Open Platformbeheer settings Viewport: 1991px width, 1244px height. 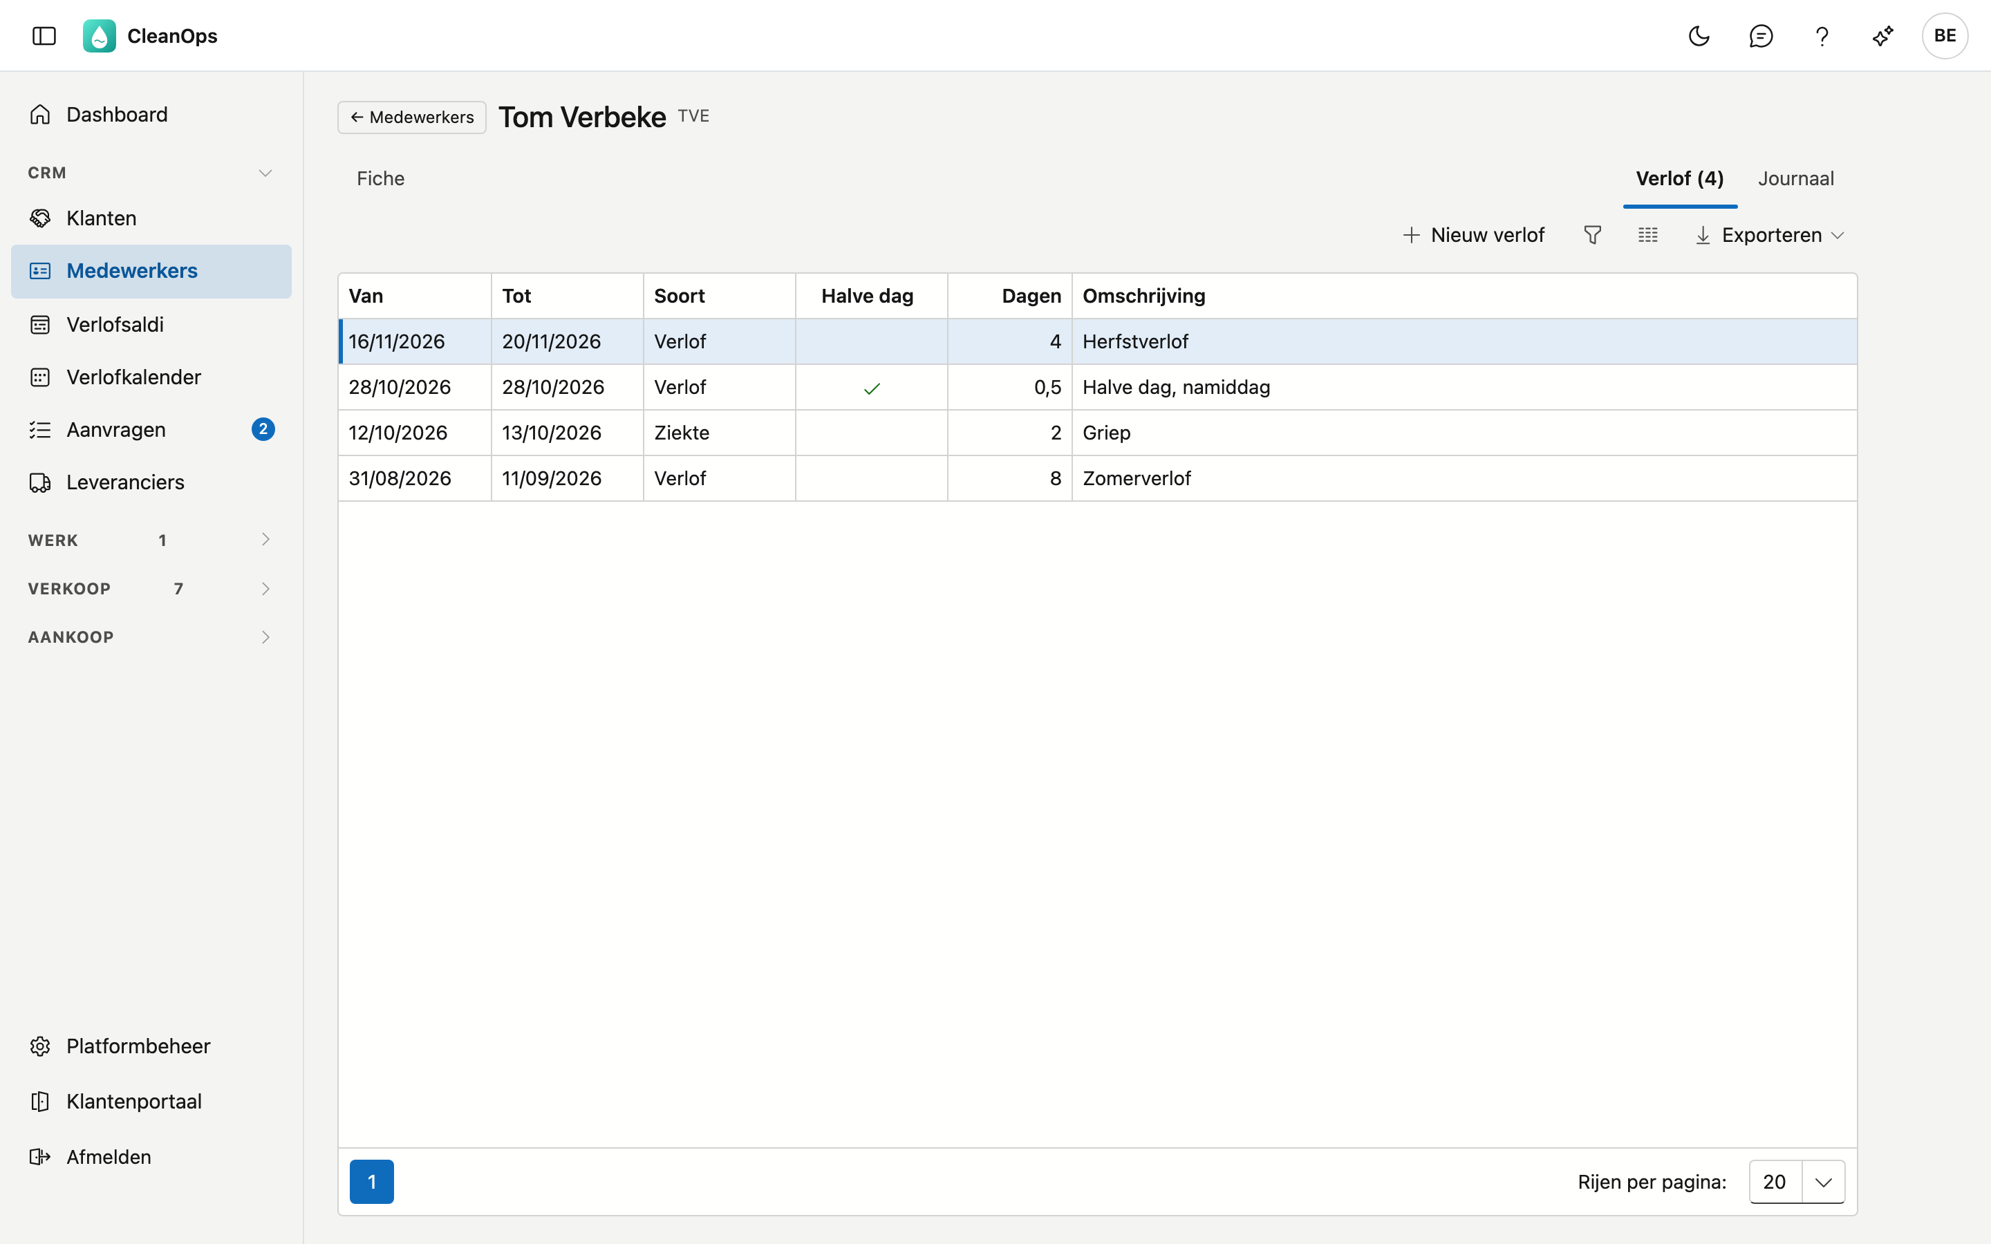click(151, 1046)
